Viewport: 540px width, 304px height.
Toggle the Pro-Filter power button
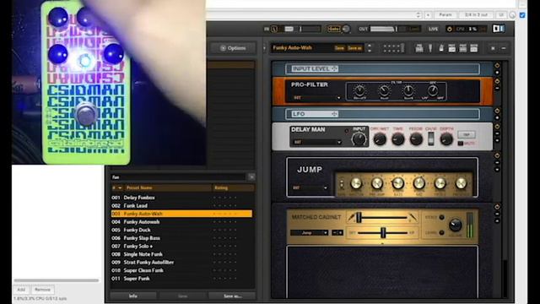497,81
